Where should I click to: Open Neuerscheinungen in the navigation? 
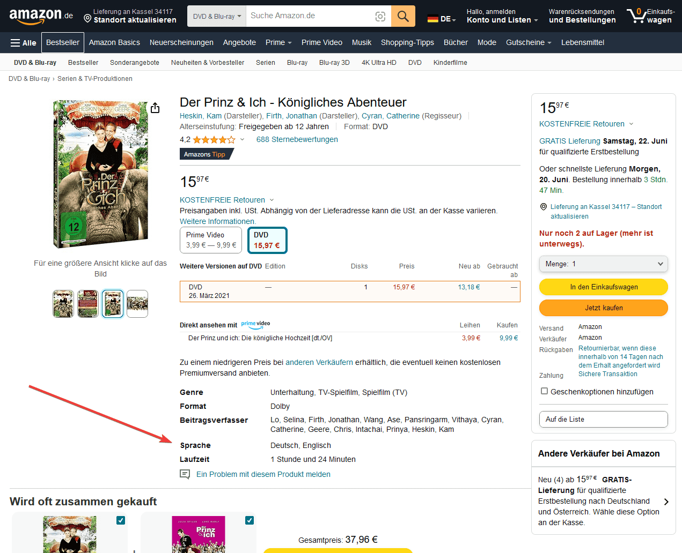(181, 43)
